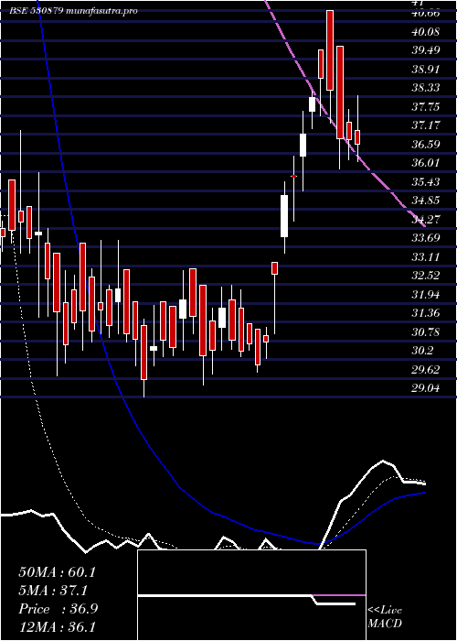Click the 33.11 price label
This screenshot has width=457, height=641.
click(x=426, y=257)
